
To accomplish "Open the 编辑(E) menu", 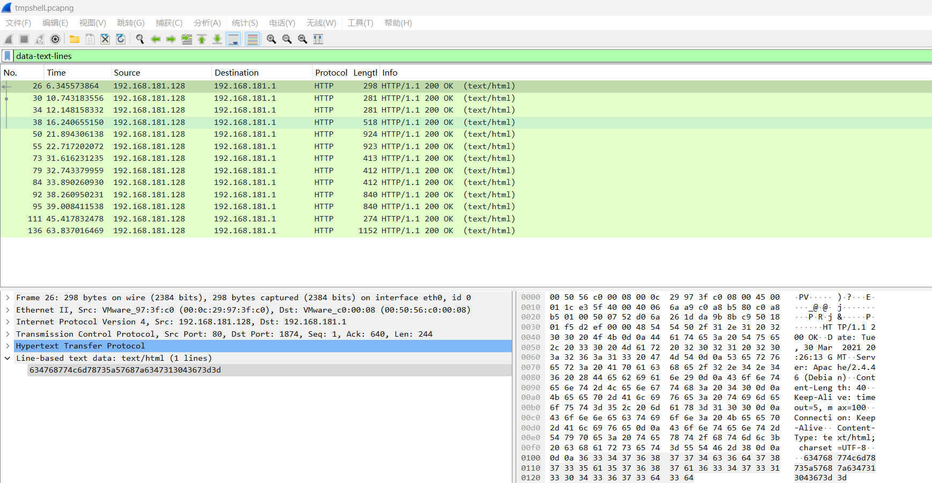I will [55, 23].
